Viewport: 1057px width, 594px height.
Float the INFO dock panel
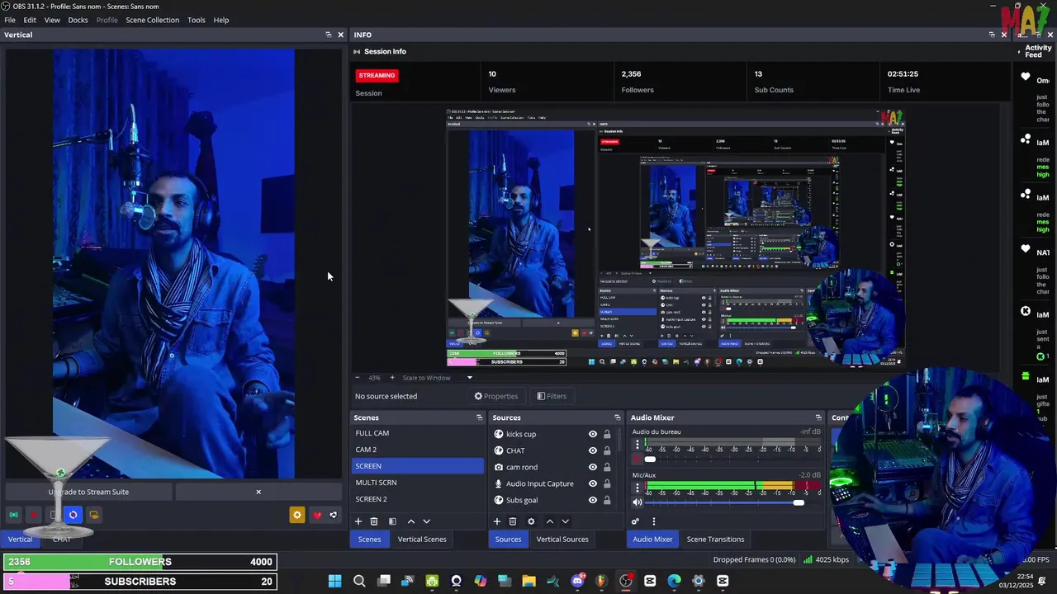(992, 35)
